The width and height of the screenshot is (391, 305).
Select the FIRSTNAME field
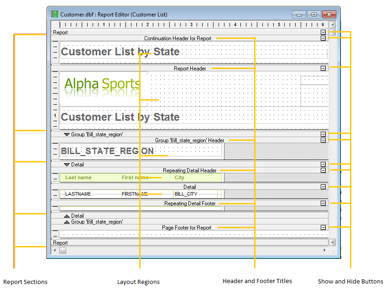pyautogui.click(x=135, y=194)
